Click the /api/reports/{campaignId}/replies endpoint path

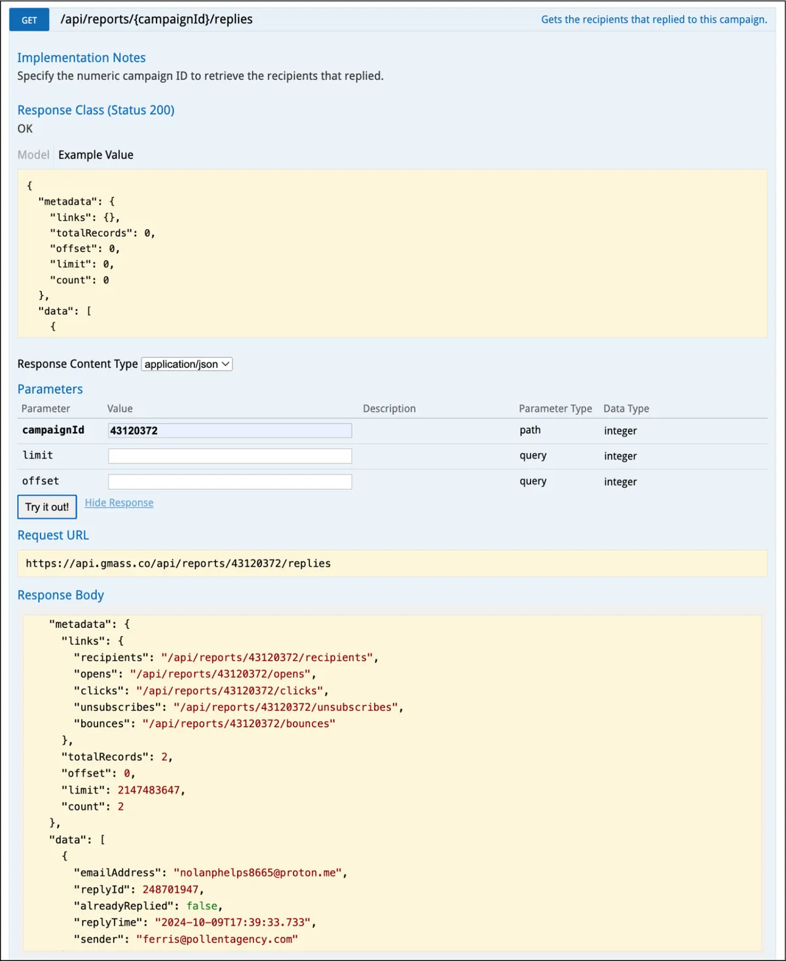pyautogui.click(x=157, y=19)
